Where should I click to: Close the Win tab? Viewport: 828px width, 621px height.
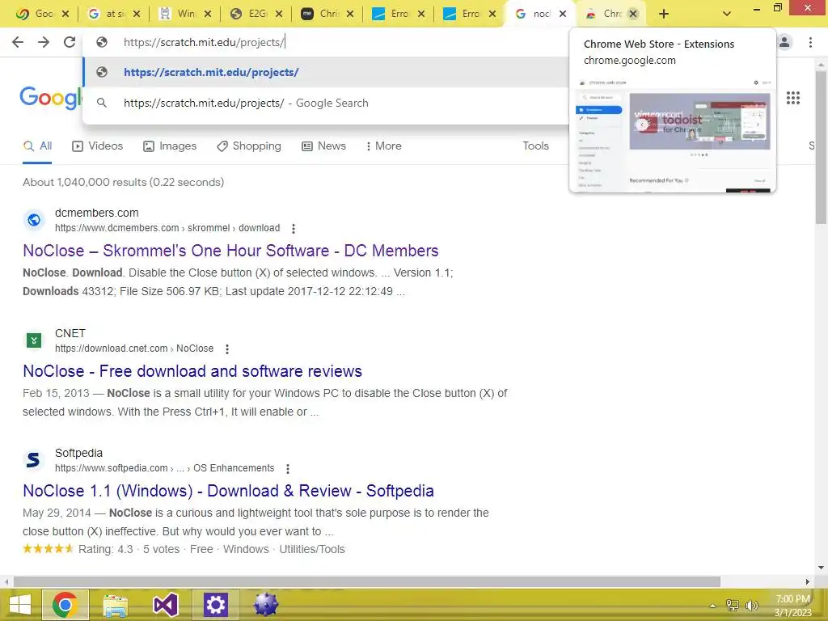pyautogui.click(x=208, y=14)
